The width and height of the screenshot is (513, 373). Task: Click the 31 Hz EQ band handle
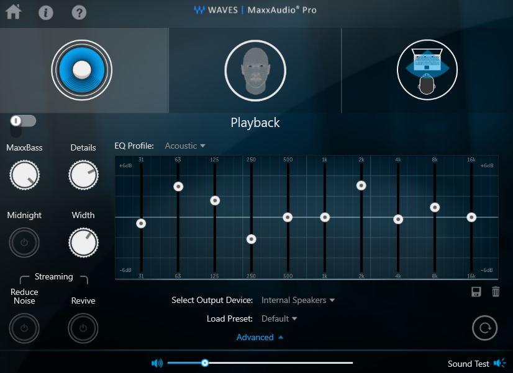click(x=141, y=224)
